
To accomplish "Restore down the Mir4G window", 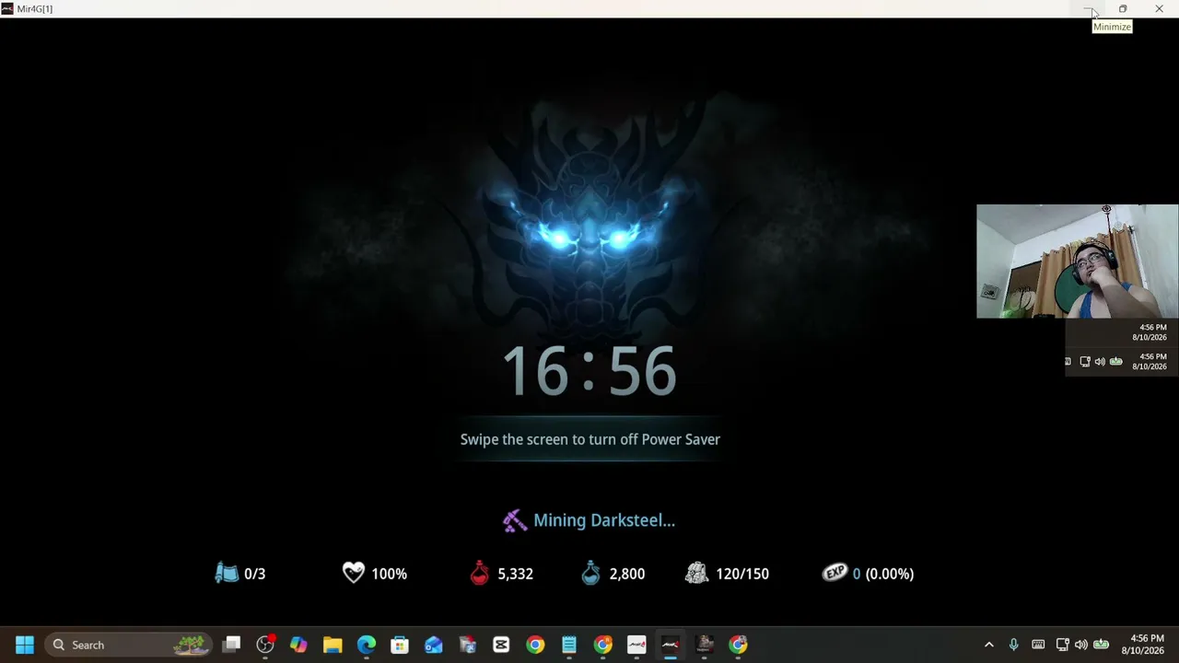I will [x=1123, y=9].
